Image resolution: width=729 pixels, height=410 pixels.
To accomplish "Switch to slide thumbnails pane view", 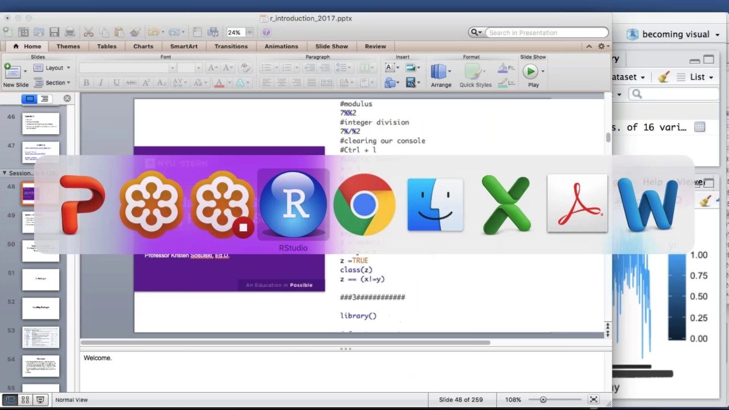I will [x=29, y=99].
